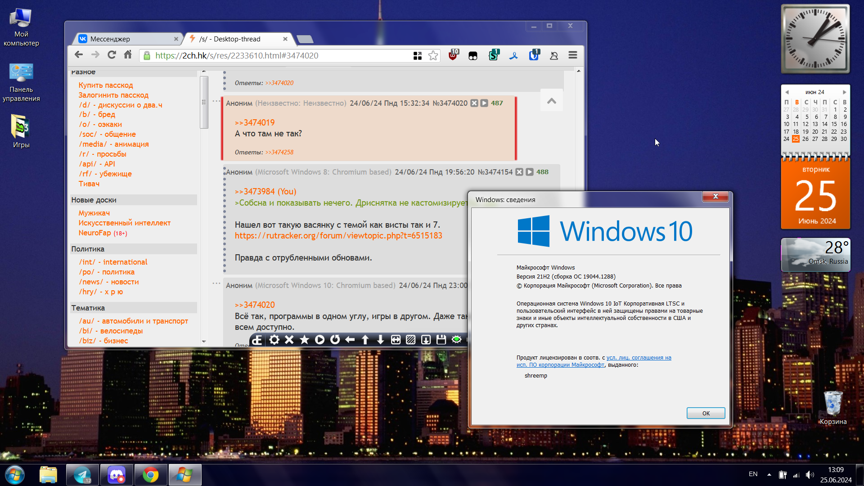Screen dimensions: 864x486
Task: Click the Dollchan refresh thread icon
Action: (335, 340)
